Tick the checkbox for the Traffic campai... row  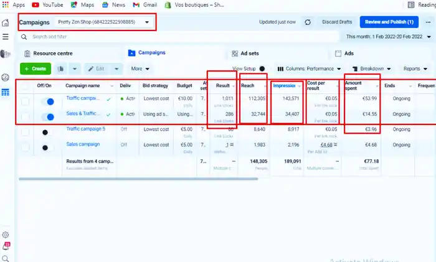[25, 101]
